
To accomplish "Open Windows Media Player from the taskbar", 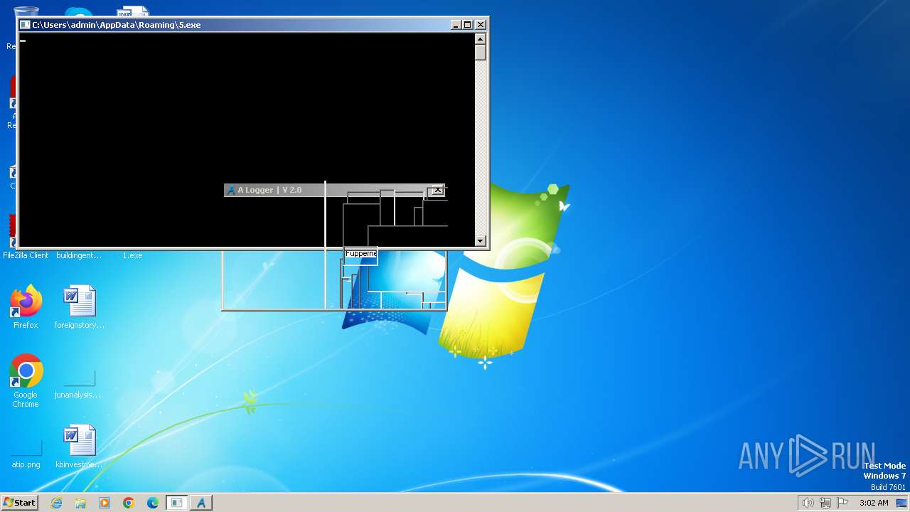I will point(105,503).
